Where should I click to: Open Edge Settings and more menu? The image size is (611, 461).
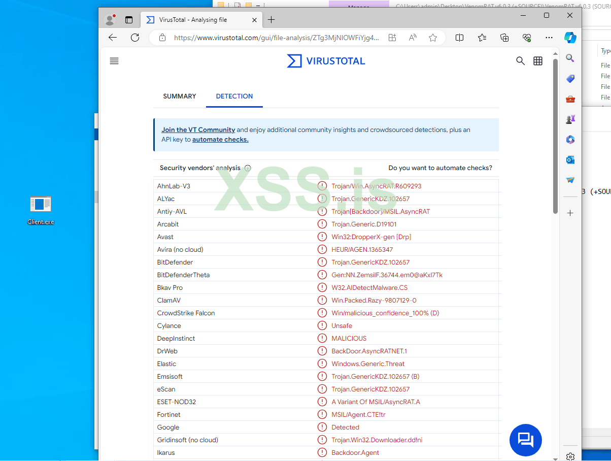(x=549, y=38)
